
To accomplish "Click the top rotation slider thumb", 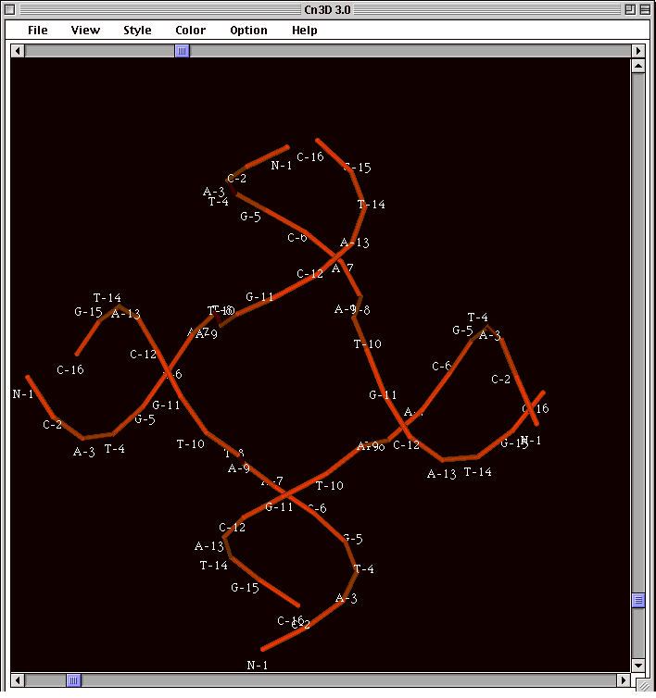I will point(182,51).
